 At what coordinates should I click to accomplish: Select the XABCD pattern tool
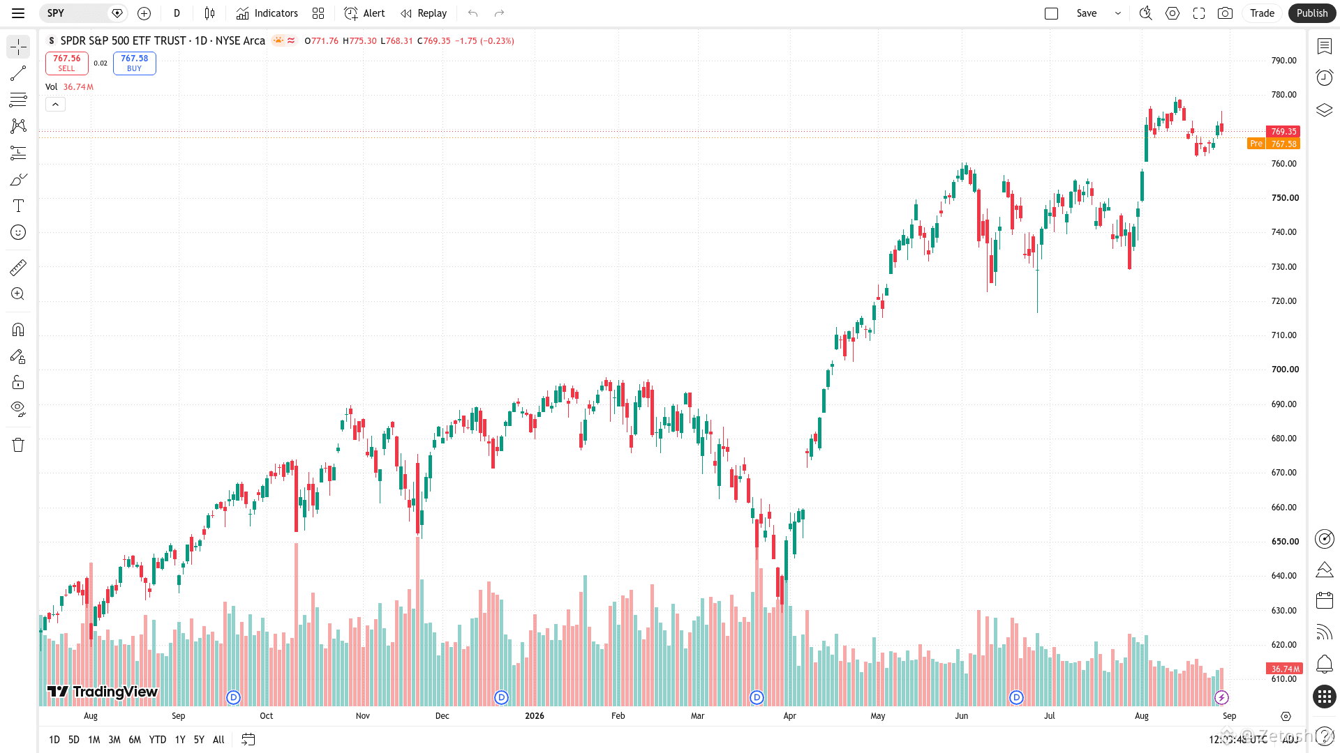click(x=18, y=126)
